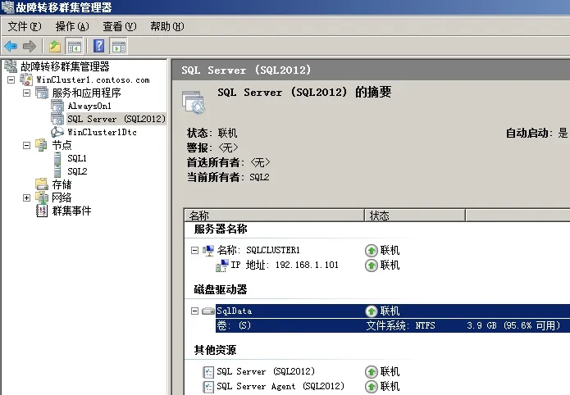Click the 服务和应用程序 node icon
This screenshot has width=570, height=395.
42,93
